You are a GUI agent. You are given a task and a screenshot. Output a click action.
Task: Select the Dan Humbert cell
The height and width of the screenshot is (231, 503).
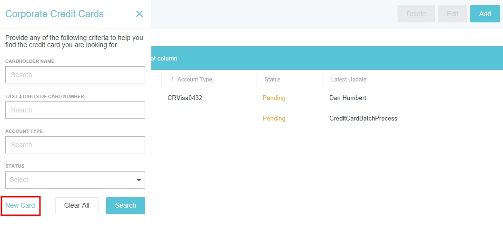point(349,98)
